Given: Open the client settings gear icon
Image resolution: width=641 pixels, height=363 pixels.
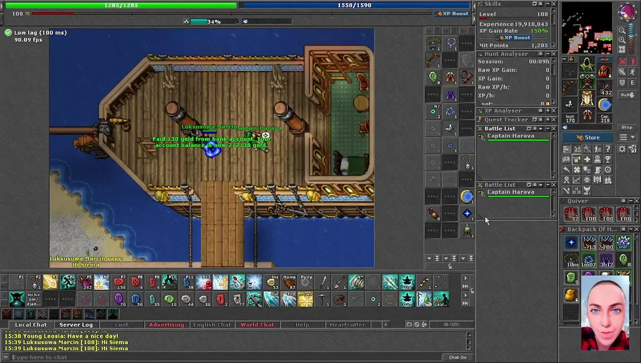Looking at the screenshot, I should (622, 149).
